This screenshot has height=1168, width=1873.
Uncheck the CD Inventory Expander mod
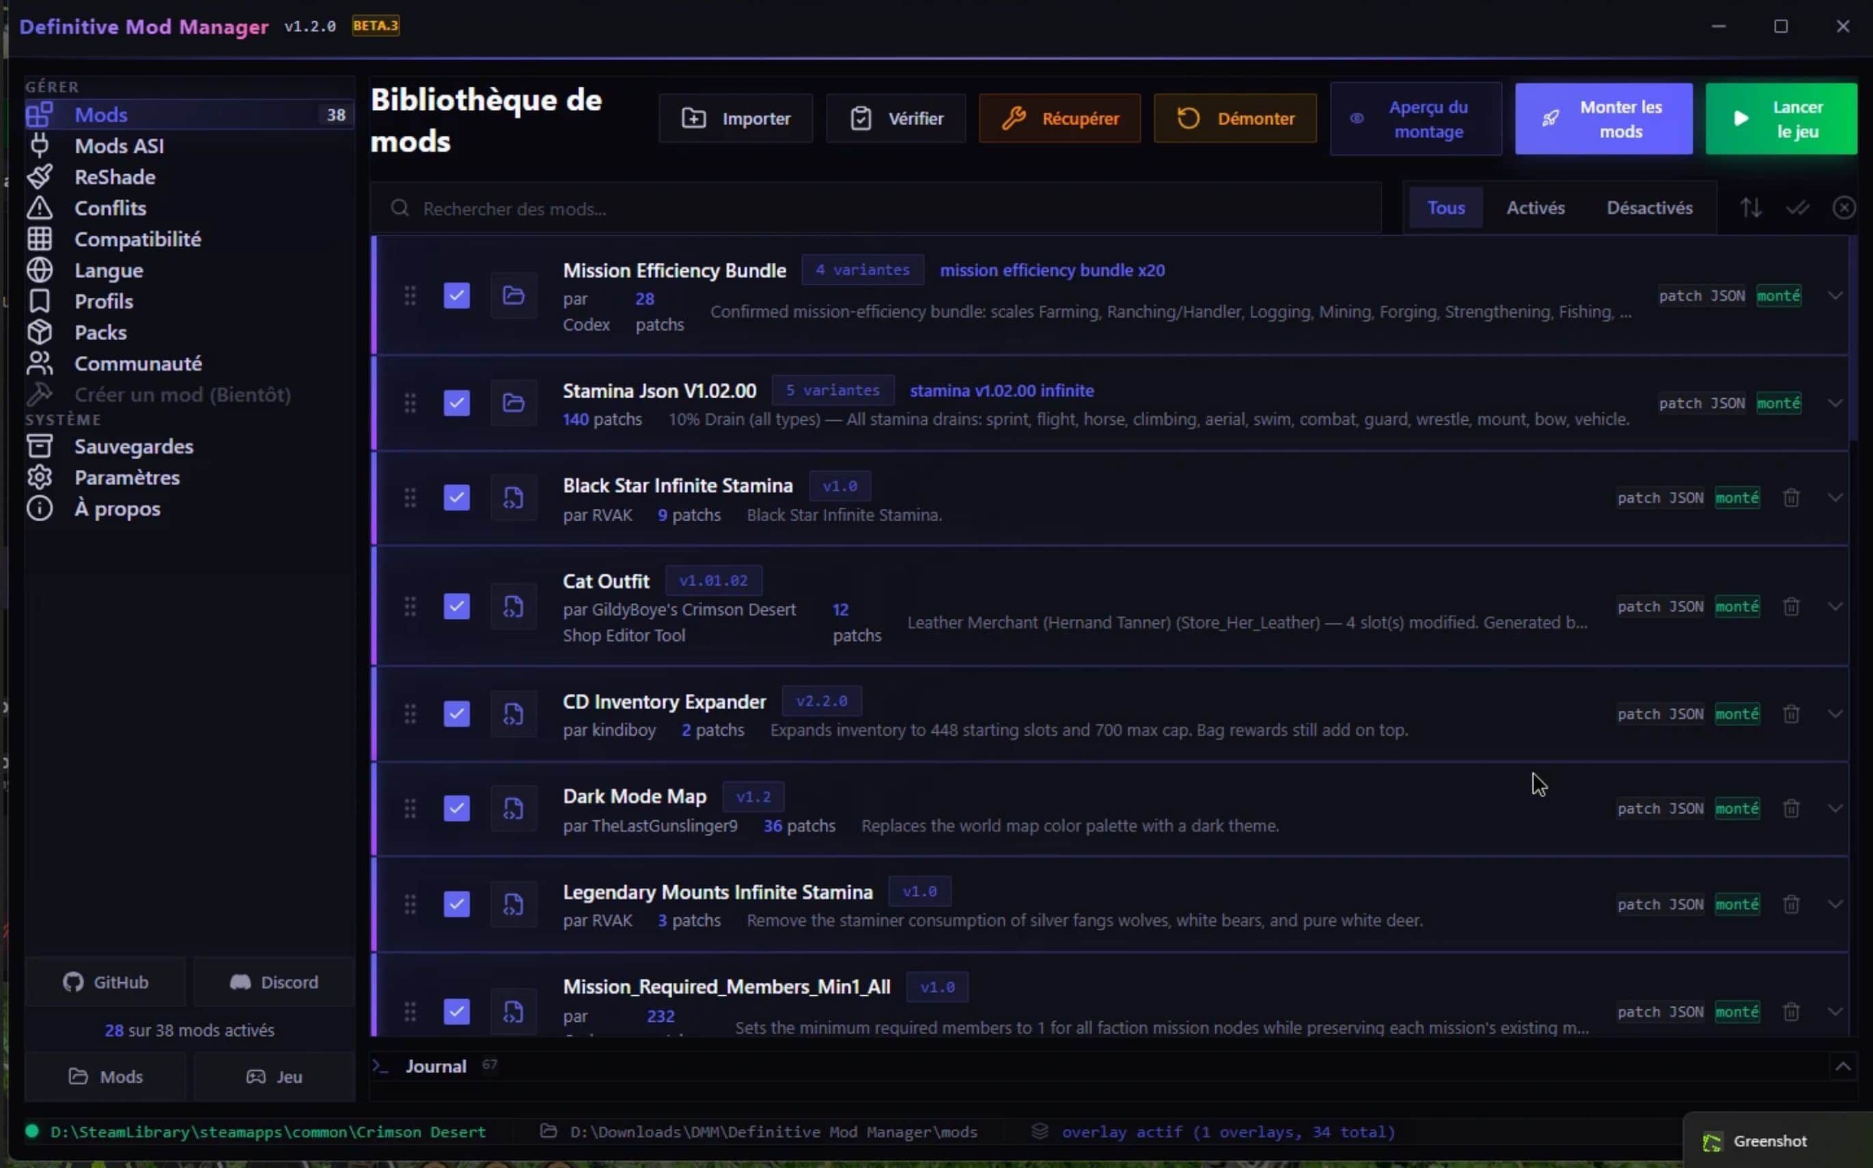point(456,714)
